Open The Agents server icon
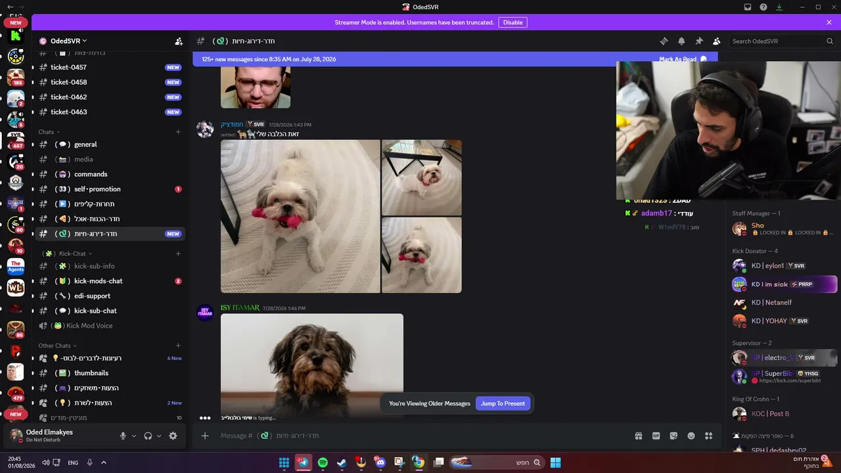The height and width of the screenshot is (473, 841). pyautogui.click(x=16, y=267)
